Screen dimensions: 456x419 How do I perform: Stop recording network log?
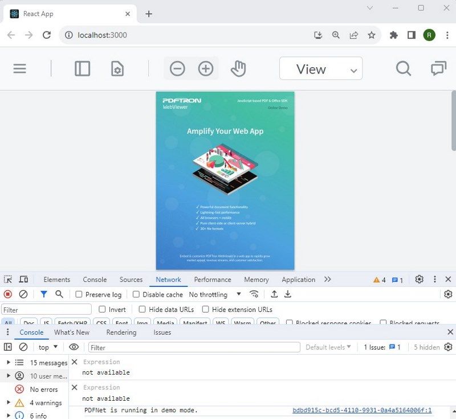click(x=8, y=294)
